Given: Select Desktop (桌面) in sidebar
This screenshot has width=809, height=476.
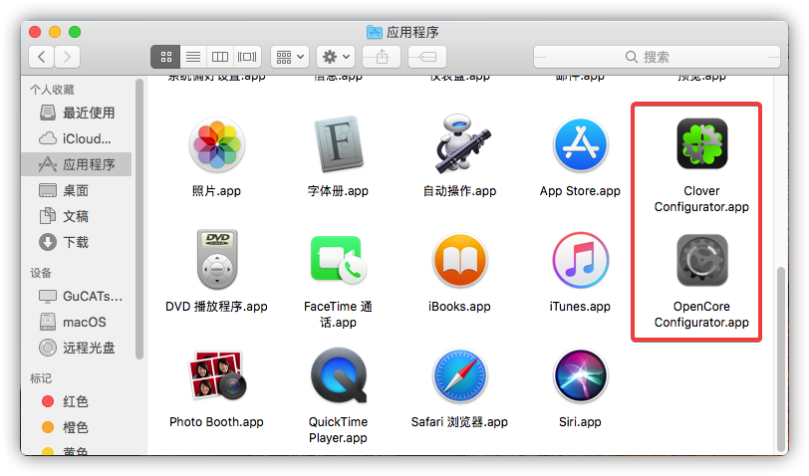Looking at the screenshot, I should [x=77, y=191].
